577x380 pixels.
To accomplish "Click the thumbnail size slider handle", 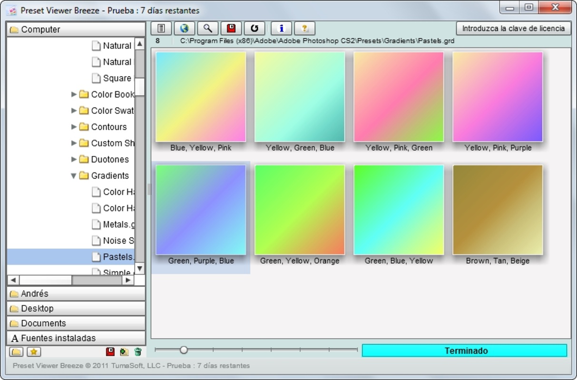I will click(x=184, y=350).
